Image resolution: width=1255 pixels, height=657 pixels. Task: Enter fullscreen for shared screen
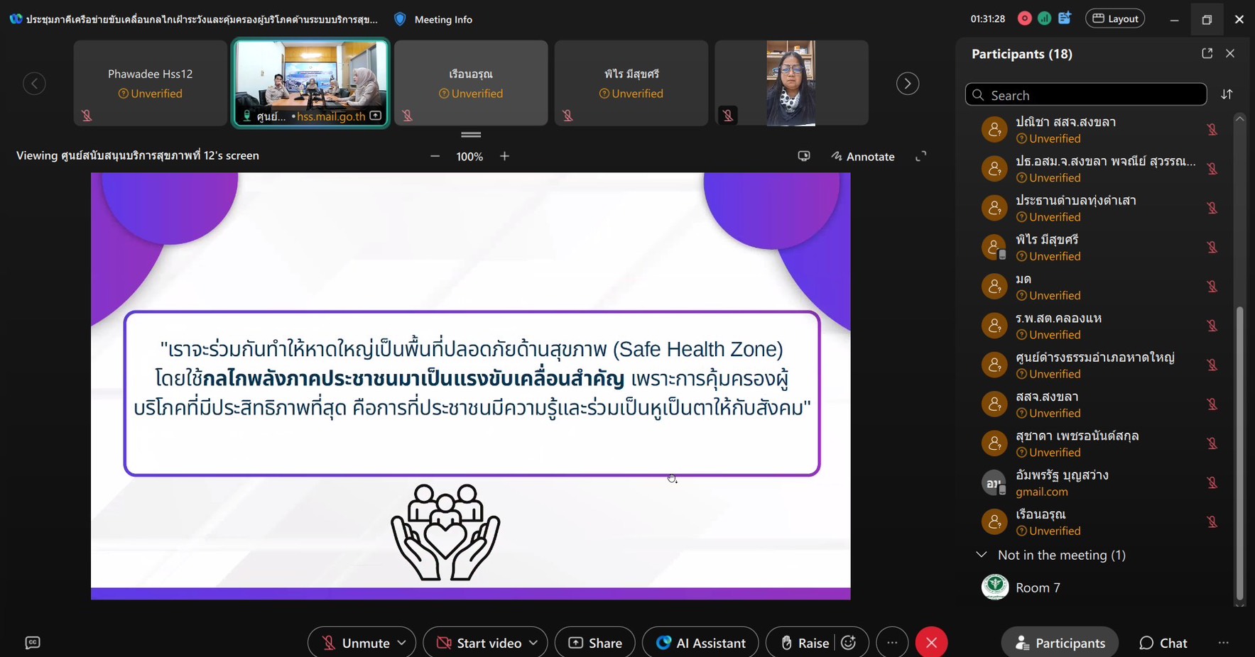[920, 156]
